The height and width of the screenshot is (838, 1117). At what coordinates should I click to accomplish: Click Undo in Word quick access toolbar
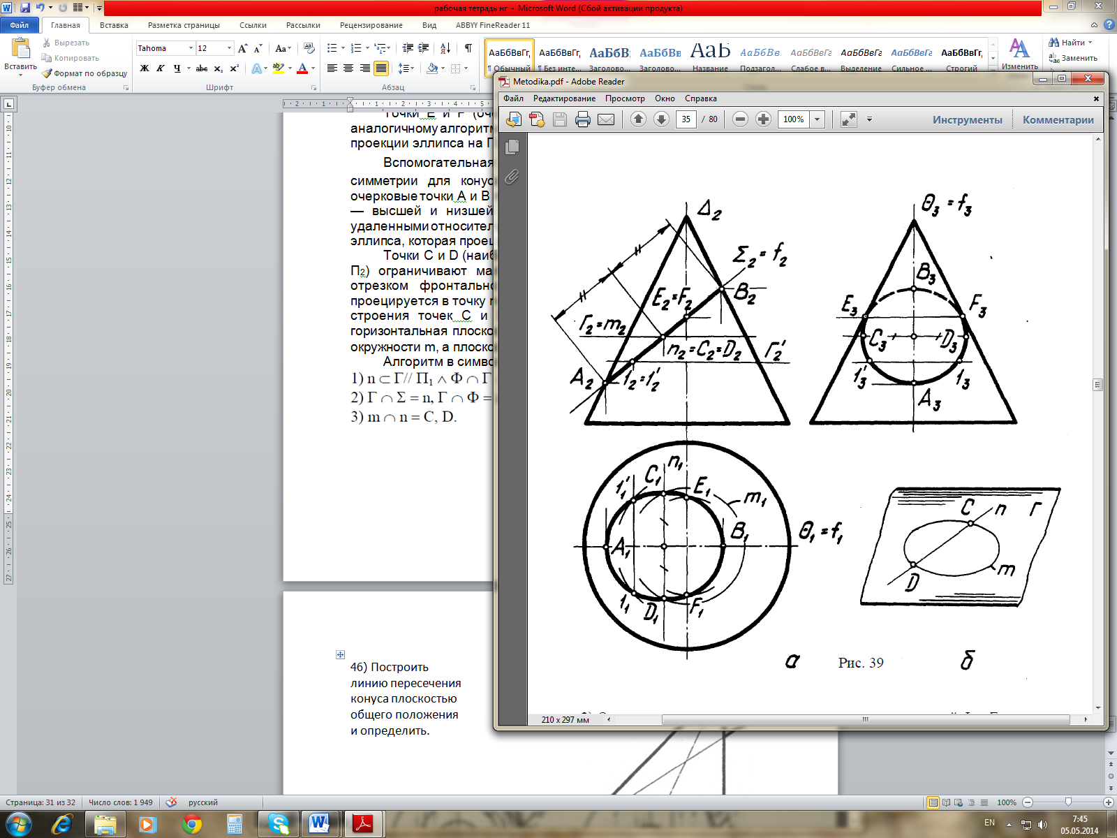40,8
